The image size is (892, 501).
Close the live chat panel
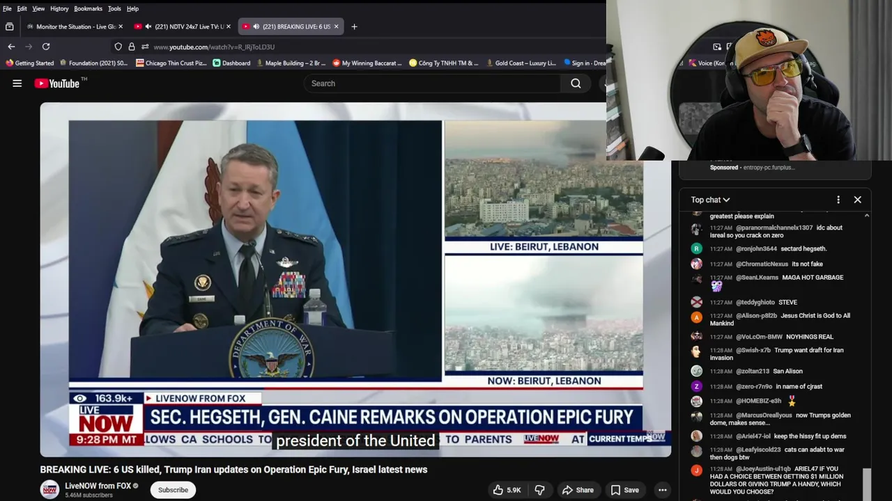[x=858, y=200]
